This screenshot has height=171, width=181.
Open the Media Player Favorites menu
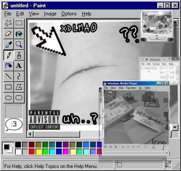coord(131,88)
